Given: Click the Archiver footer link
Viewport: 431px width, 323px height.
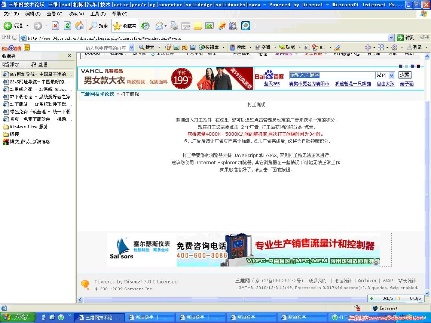Looking at the screenshot, I should pyautogui.click(x=367, y=280).
